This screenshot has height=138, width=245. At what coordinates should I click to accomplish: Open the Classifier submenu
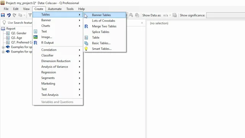click(58, 55)
